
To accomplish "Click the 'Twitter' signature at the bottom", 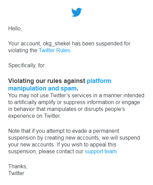I will (16, 173).
